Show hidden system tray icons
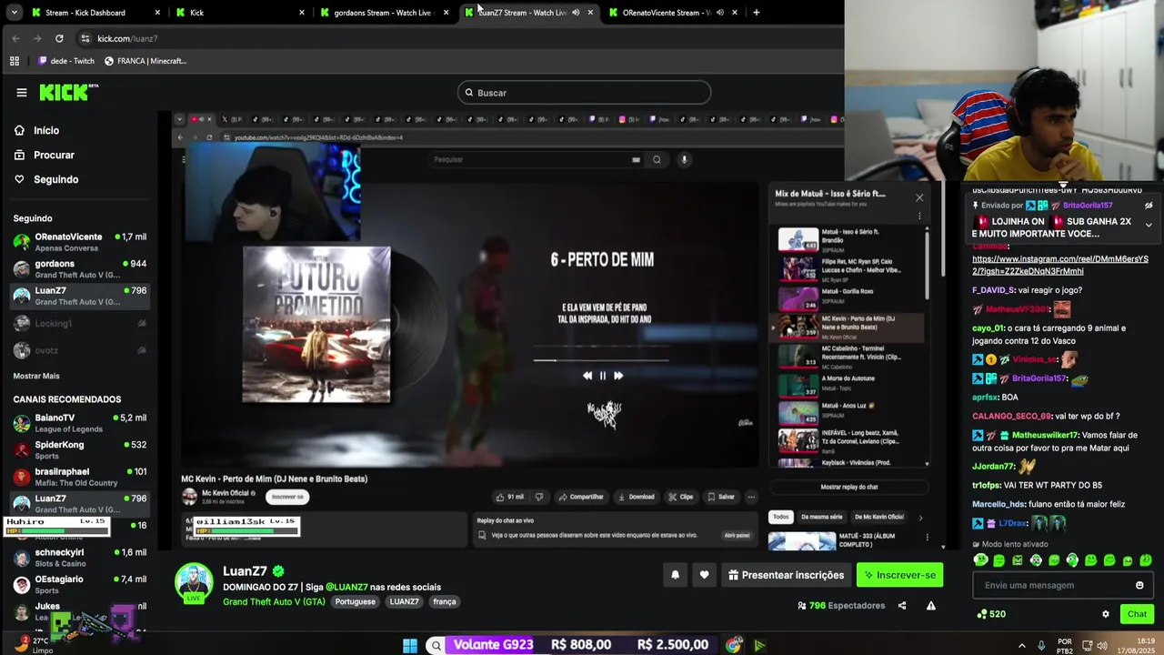1164x655 pixels. [1021, 646]
